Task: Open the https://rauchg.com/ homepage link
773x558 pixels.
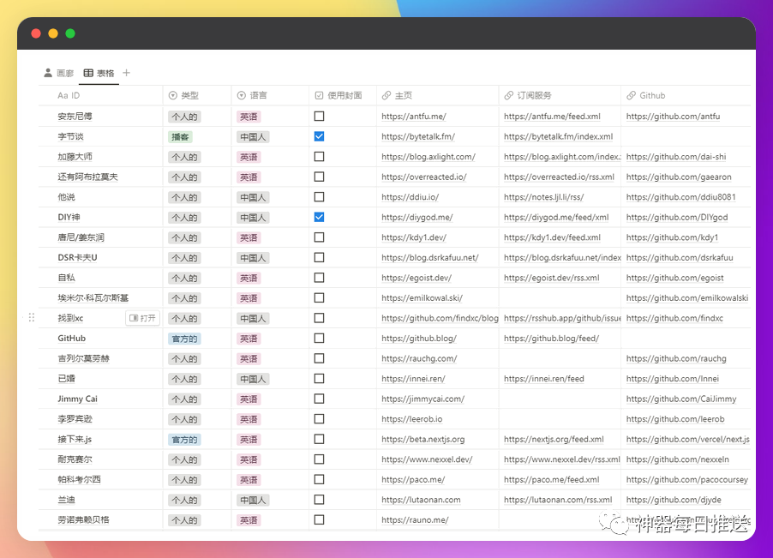Action: tap(419, 358)
